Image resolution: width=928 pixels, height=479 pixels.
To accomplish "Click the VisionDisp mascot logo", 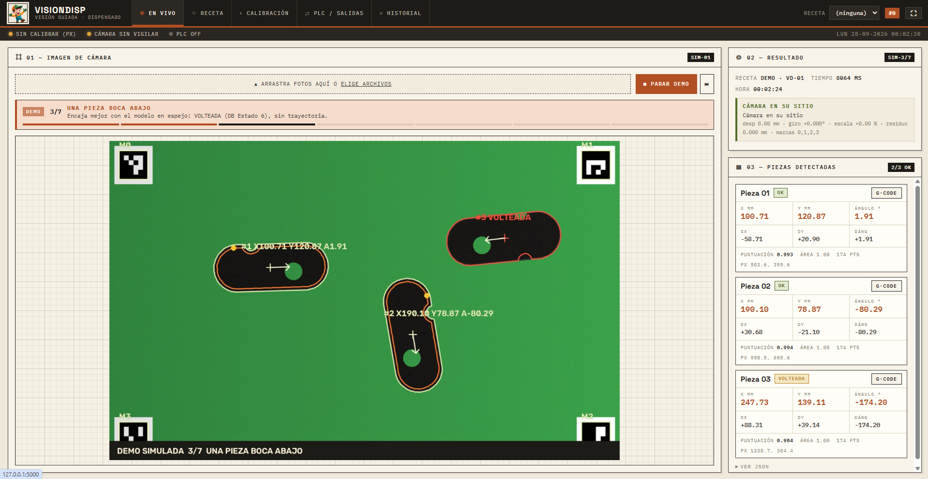I will pos(18,13).
